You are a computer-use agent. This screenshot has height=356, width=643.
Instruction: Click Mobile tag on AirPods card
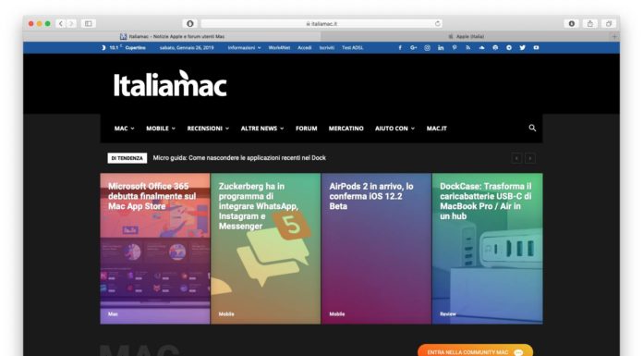pyautogui.click(x=336, y=314)
